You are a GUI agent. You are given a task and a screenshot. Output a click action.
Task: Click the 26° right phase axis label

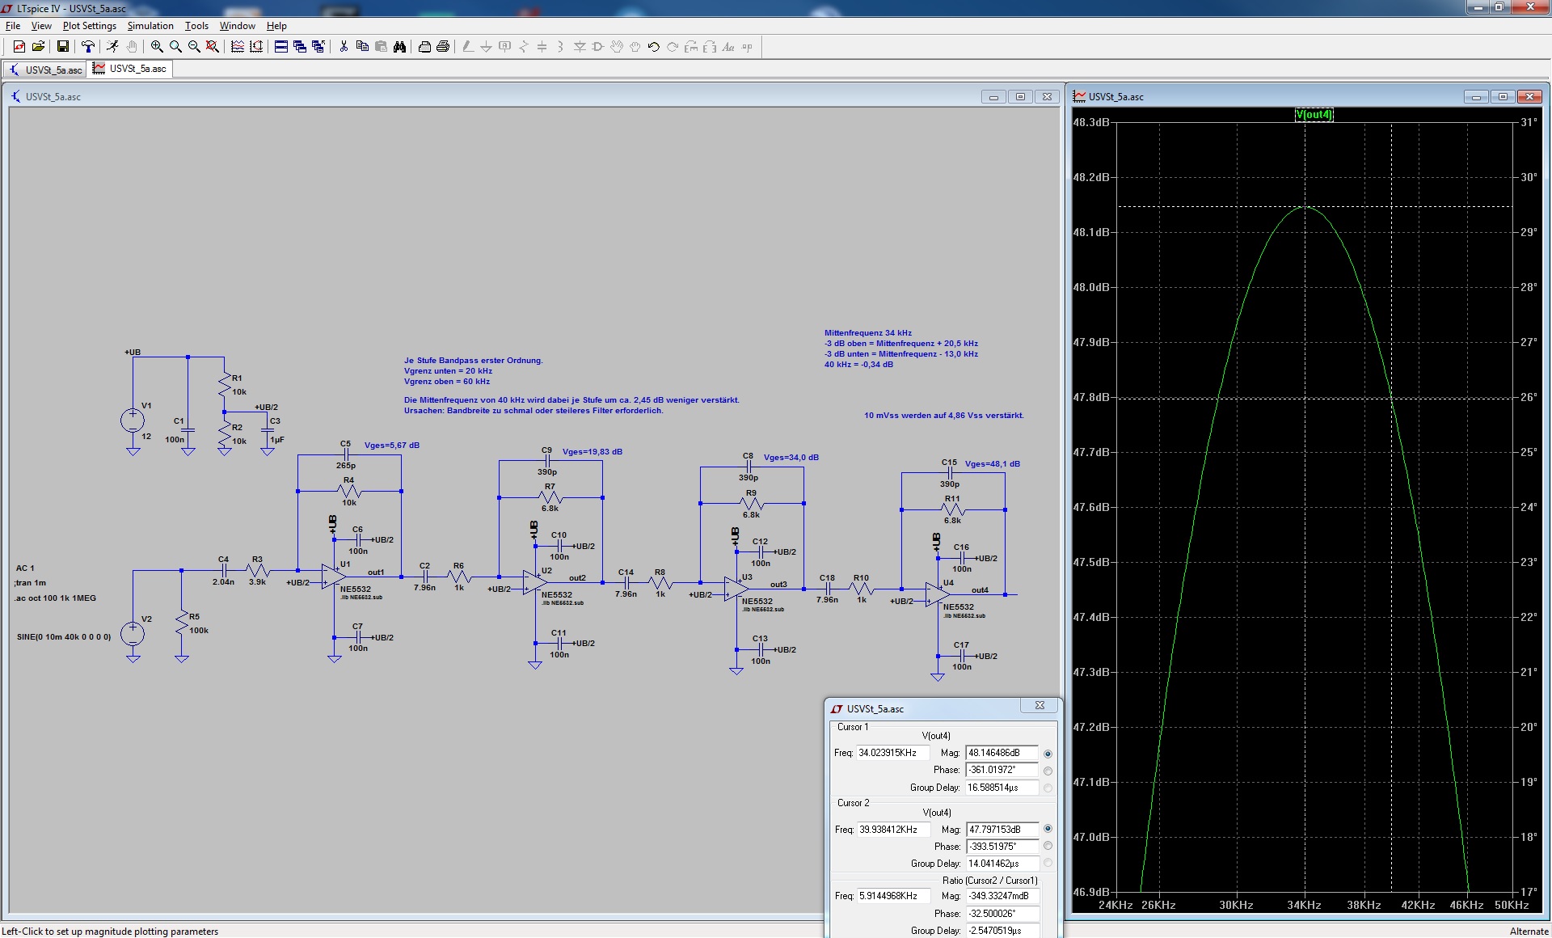(x=1529, y=397)
